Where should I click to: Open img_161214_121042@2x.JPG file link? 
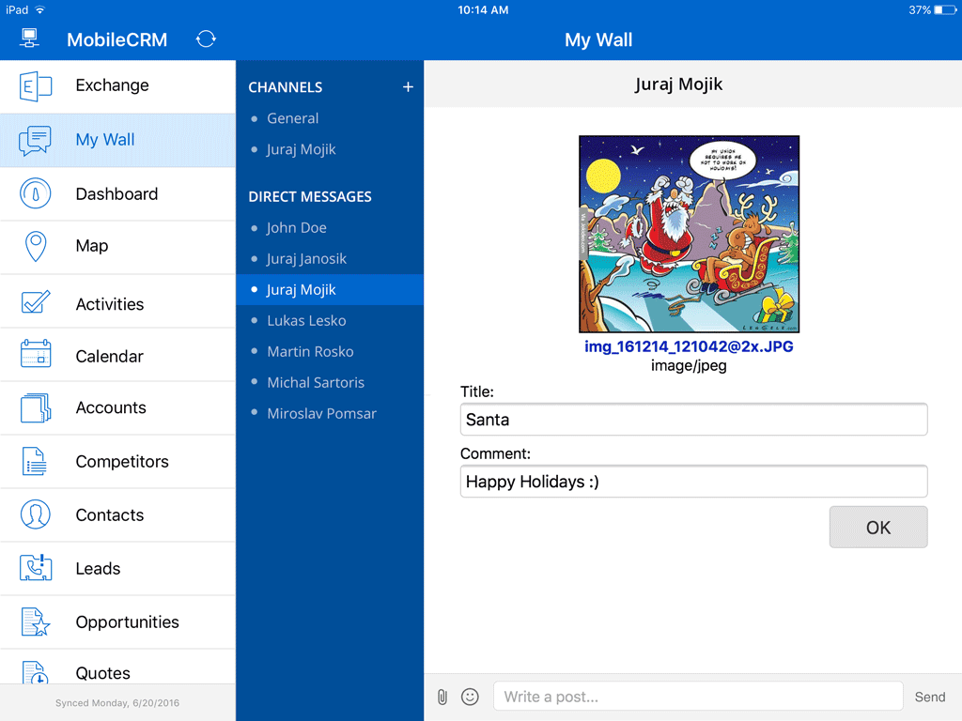pyautogui.click(x=689, y=347)
